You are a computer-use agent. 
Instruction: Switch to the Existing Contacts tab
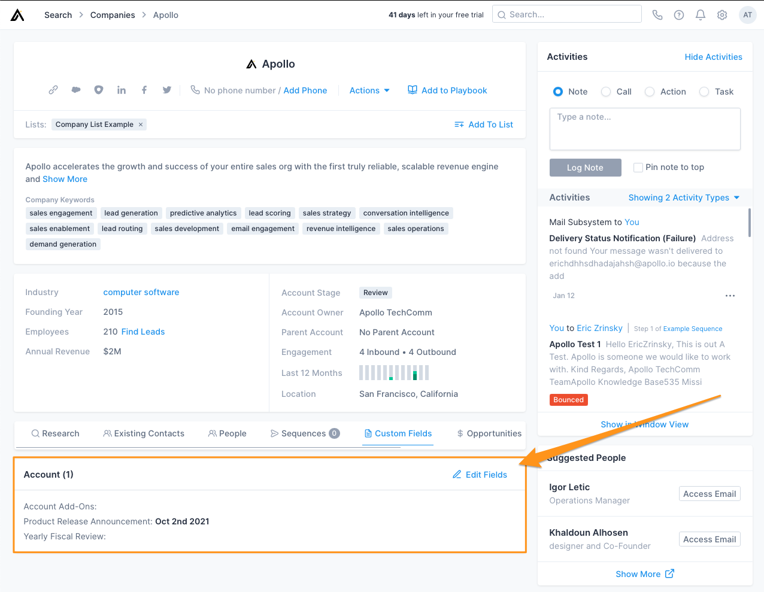[144, 433]
